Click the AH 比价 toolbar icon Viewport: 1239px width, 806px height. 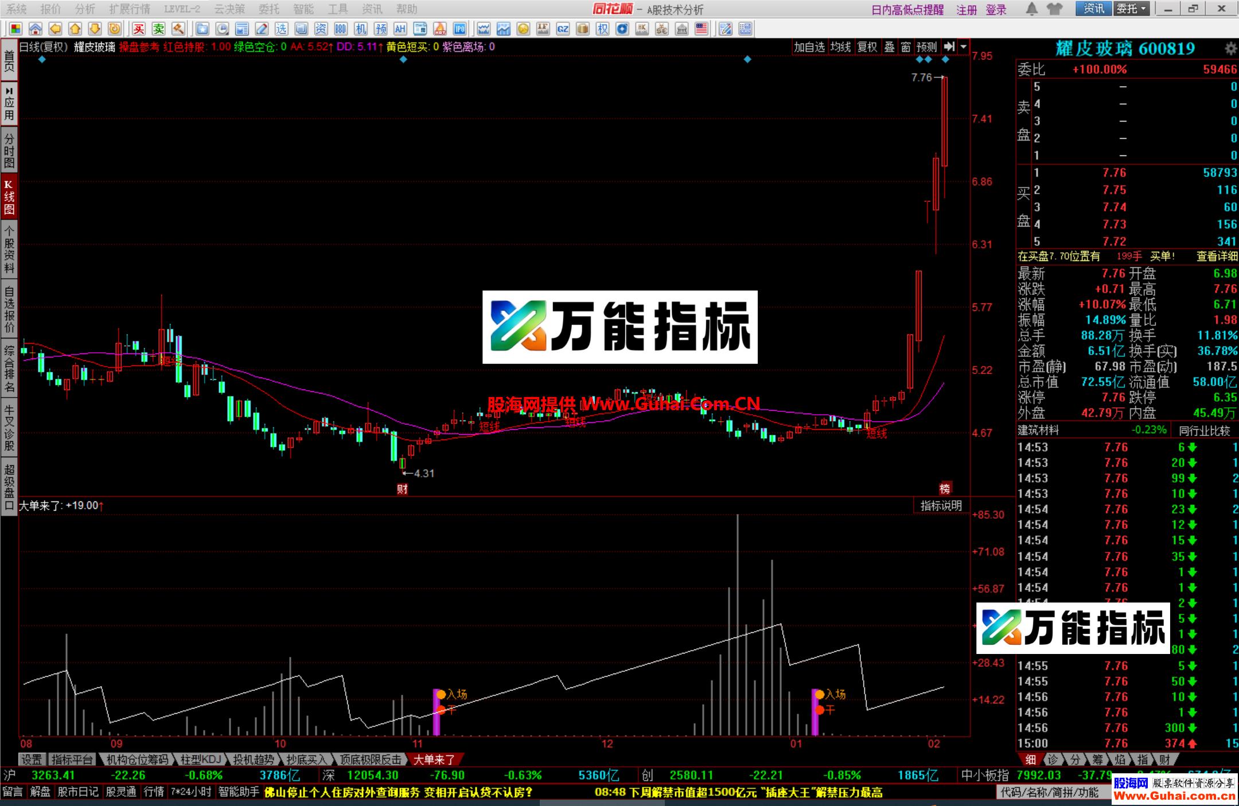tap(400, 29)
